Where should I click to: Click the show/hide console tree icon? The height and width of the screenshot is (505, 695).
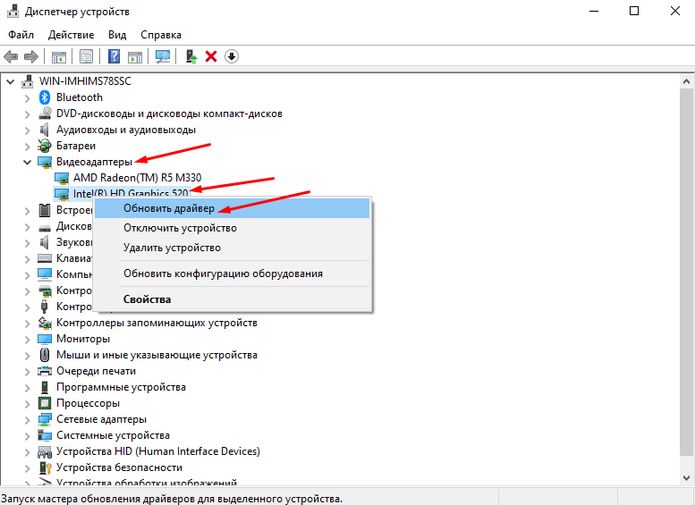pyautogui.click(x=59, y=56)
